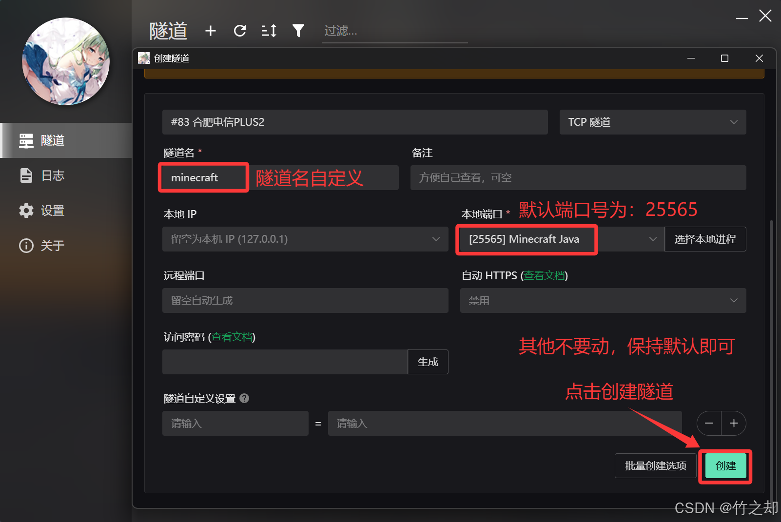Expand the 本地 IP dropdown
Screen dimensions: 781x522
tap(305, 239)
